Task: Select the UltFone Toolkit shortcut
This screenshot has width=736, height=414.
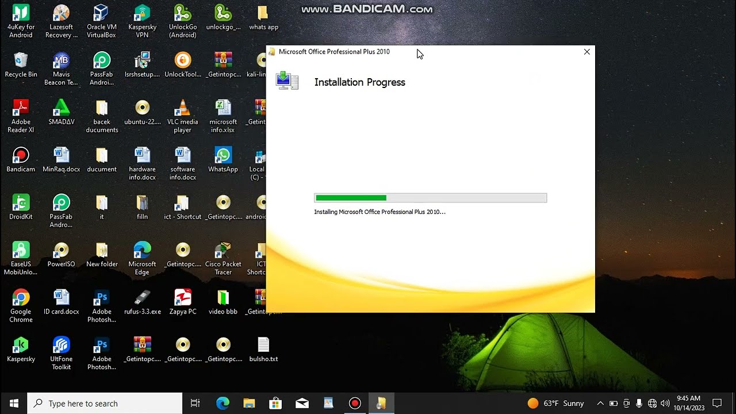Action: 61,353
